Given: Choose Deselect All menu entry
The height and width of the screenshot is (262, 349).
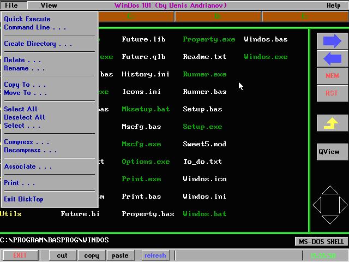Looking at the screenshot, I should click(25, 117).
